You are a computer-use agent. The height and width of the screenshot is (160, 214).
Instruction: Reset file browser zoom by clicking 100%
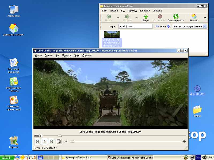tap(163, 26)
